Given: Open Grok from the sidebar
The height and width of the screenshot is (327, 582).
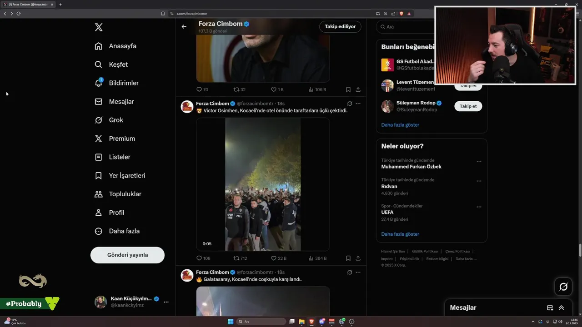Looking at the screenshot, I should coord(109,120).
